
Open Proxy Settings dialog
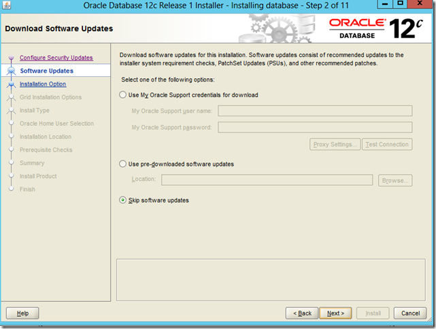coord(335,144)
